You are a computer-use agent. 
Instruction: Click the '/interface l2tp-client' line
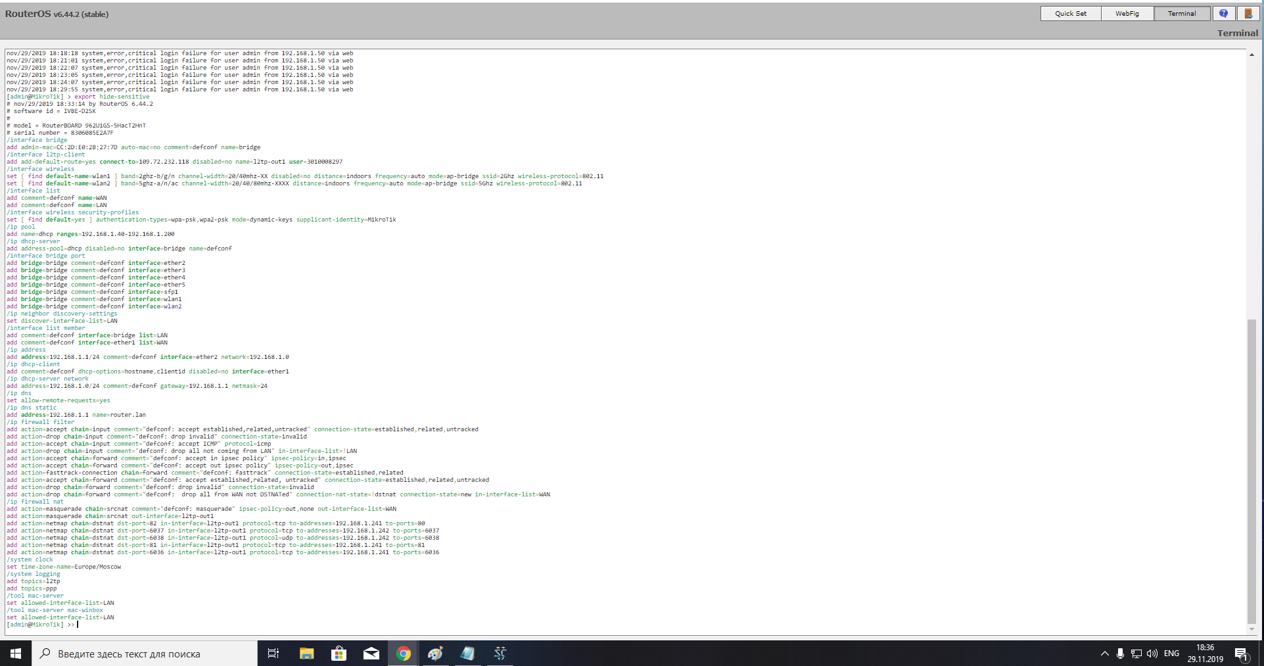click(46, 155)
